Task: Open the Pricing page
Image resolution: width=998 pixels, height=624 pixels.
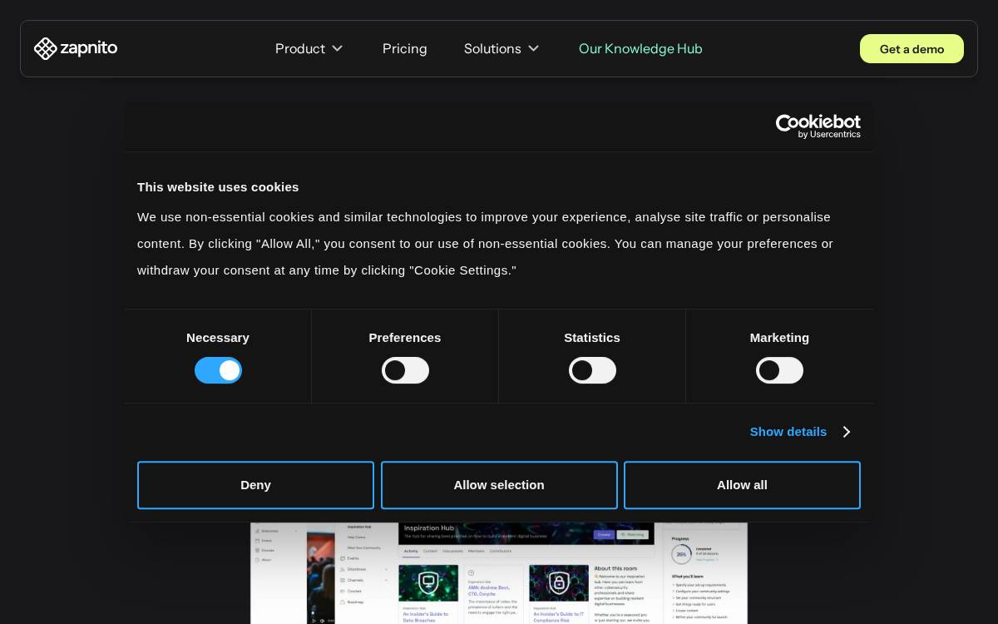Action: click(405, 48)
